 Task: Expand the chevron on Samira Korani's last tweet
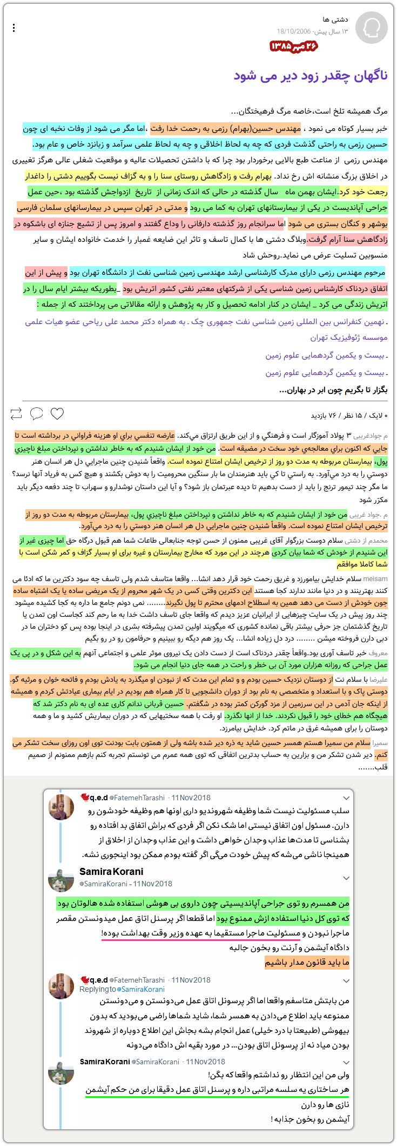[x=346, y=1063]
